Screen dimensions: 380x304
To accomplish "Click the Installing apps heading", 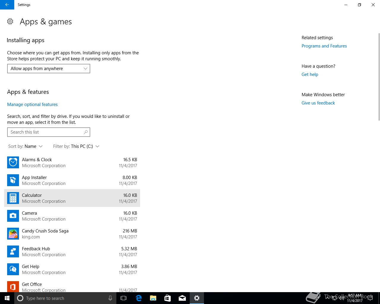I will pos(26,40).
